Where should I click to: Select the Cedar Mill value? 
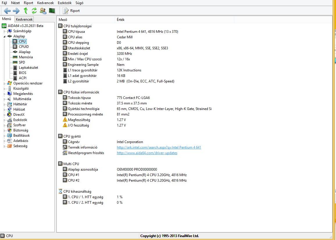[124, 37]
